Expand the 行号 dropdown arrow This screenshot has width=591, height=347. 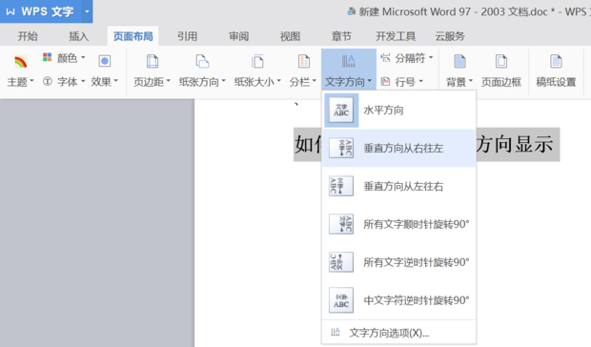point(420,81)
